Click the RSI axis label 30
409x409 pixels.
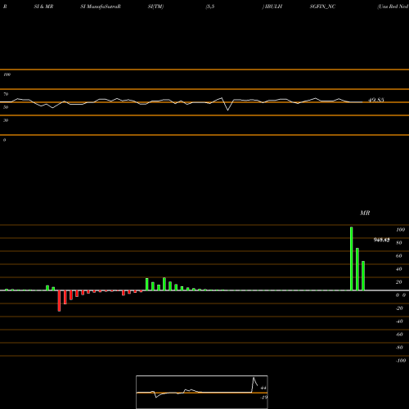[6, 120]
